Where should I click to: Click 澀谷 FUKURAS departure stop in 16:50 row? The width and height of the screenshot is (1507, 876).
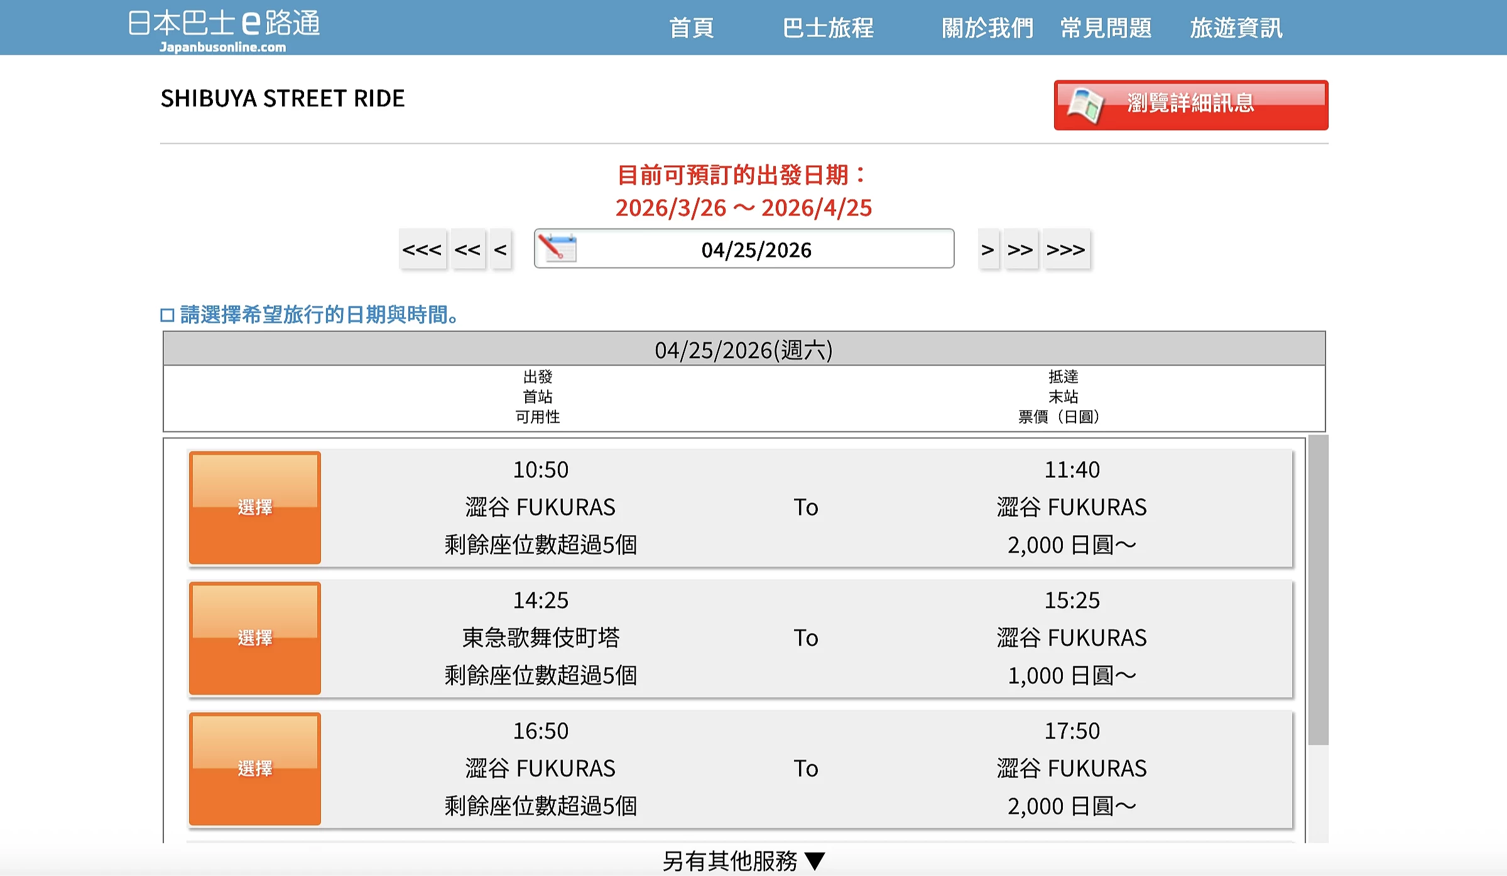click(540, 769)
